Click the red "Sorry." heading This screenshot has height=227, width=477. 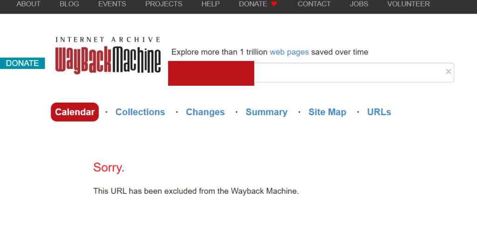(109, 167)
